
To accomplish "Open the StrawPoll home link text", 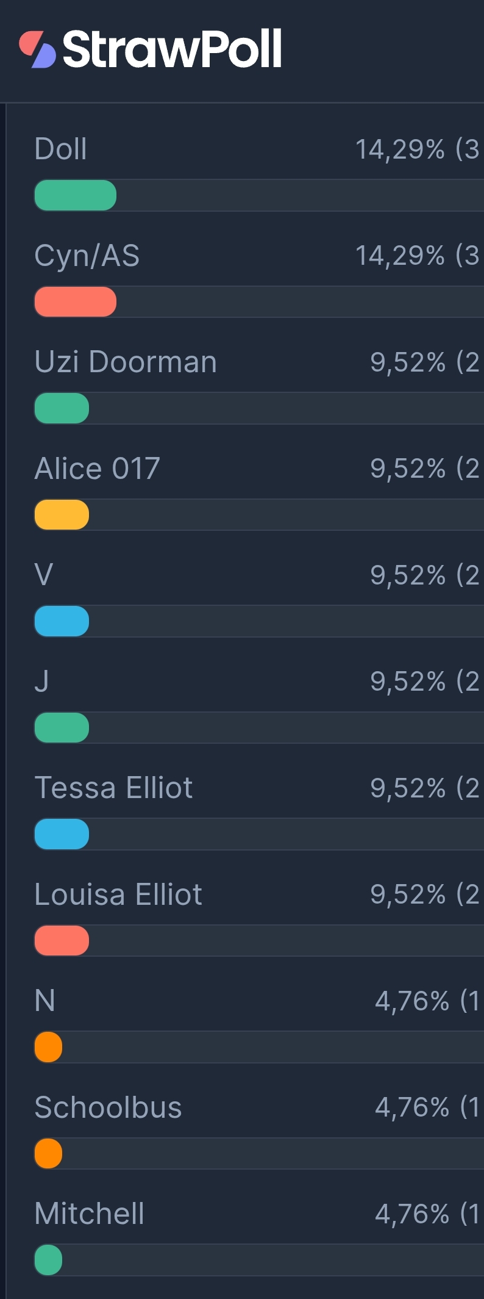I will [x=172, y=49].
